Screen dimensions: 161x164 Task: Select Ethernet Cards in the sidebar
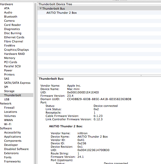pos(14,37)
